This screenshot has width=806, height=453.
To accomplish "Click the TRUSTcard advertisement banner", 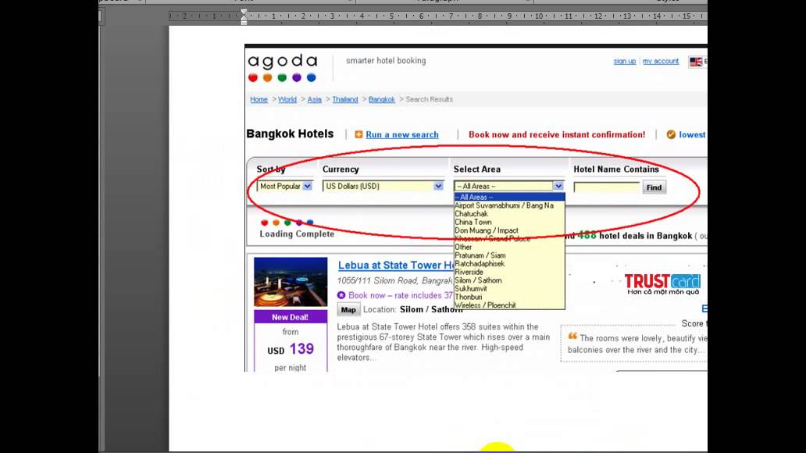I will point(662,284).
